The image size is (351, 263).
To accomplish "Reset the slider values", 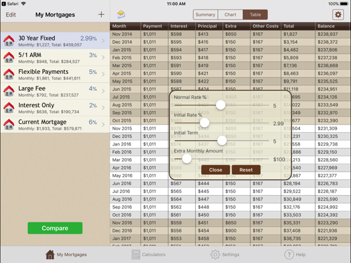I will (x=246, y=170).
